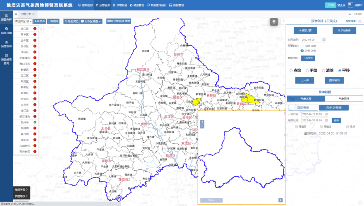364x206 pixels.
Task: Open the 预警业务 menu
Action: [102, 5]
